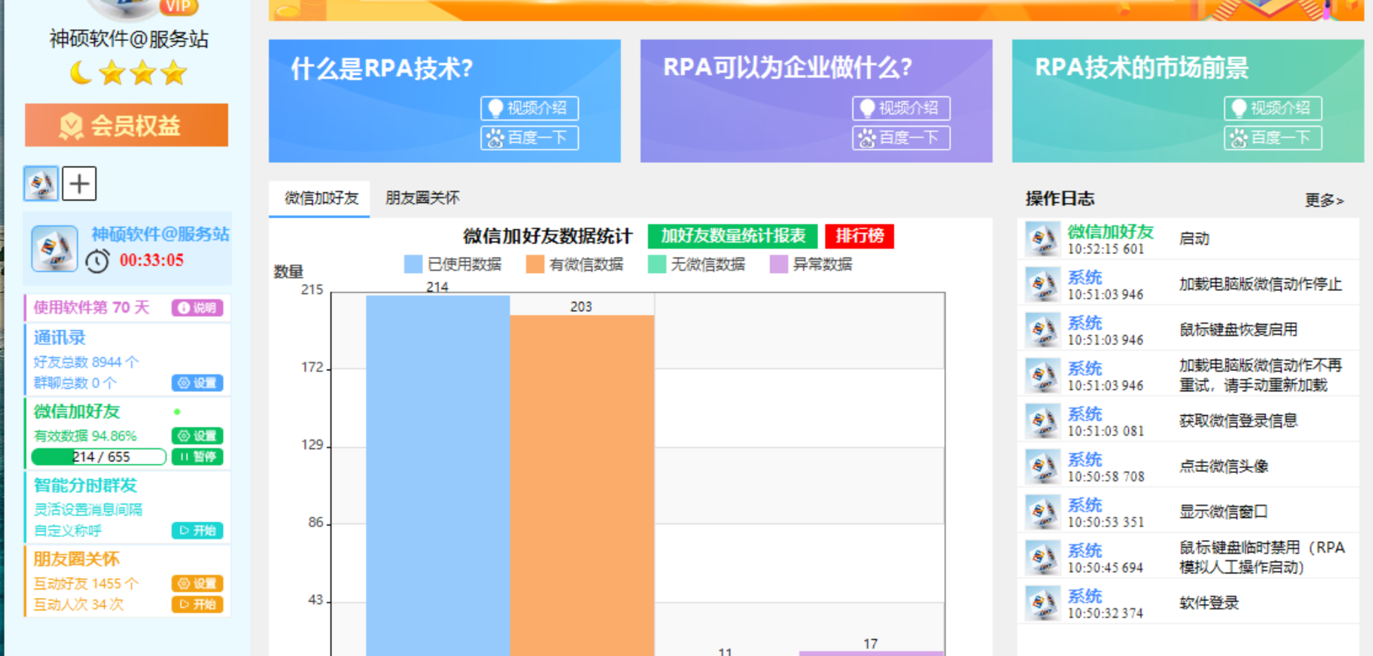Open 更多> in the 操作日志 panel

pos(1324,200)
